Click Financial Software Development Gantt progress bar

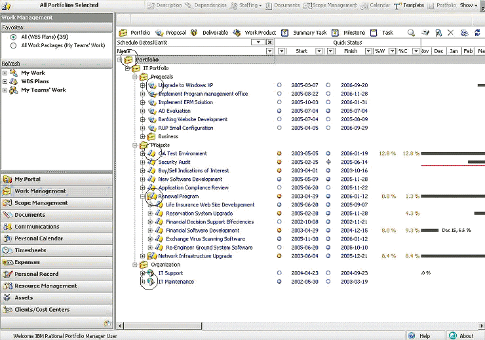click(430, 231)
